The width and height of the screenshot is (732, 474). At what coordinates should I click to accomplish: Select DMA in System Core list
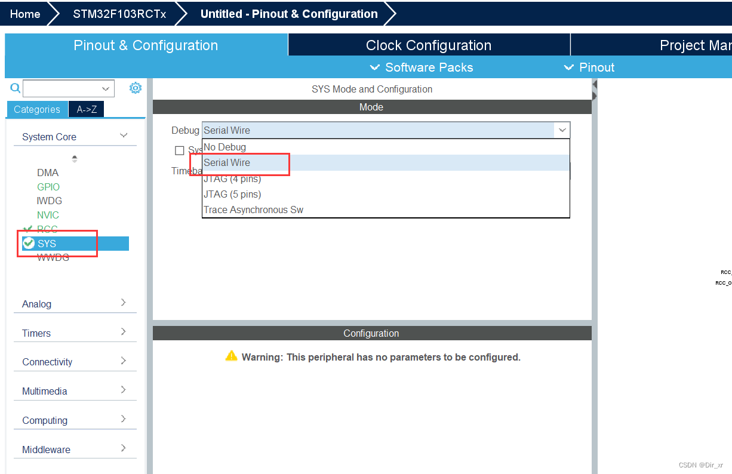pyautogui.click(x=48, y=173)
